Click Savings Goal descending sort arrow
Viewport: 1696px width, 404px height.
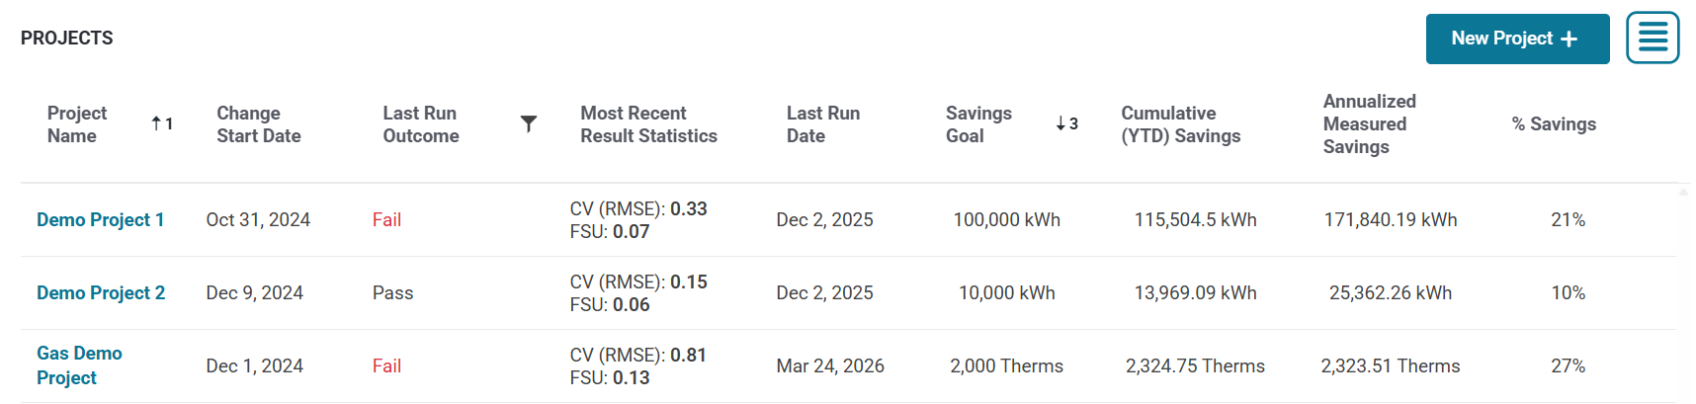coord(1060,123)
